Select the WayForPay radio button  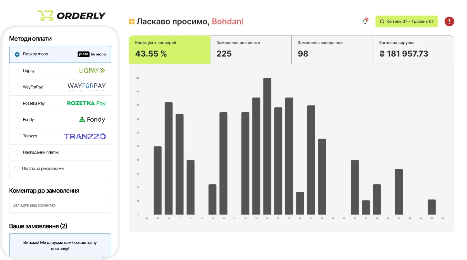point(17,87)
